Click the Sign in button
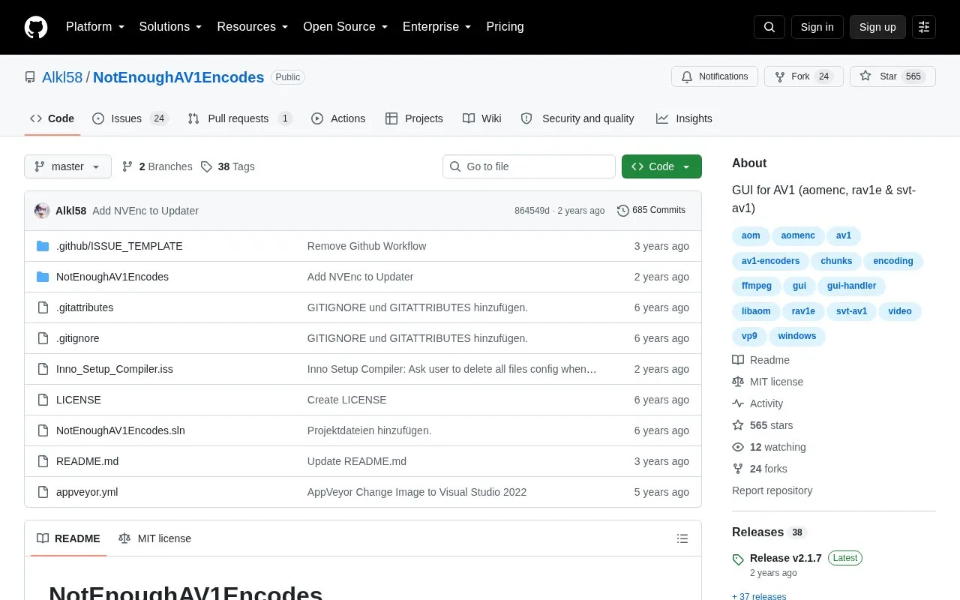Viewport: 960px width, 600px height. point(817,27)
